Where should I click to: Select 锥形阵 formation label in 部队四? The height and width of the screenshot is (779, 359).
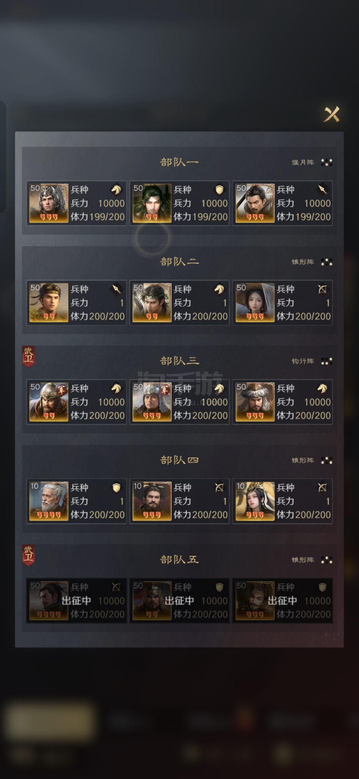coord(303,460)
